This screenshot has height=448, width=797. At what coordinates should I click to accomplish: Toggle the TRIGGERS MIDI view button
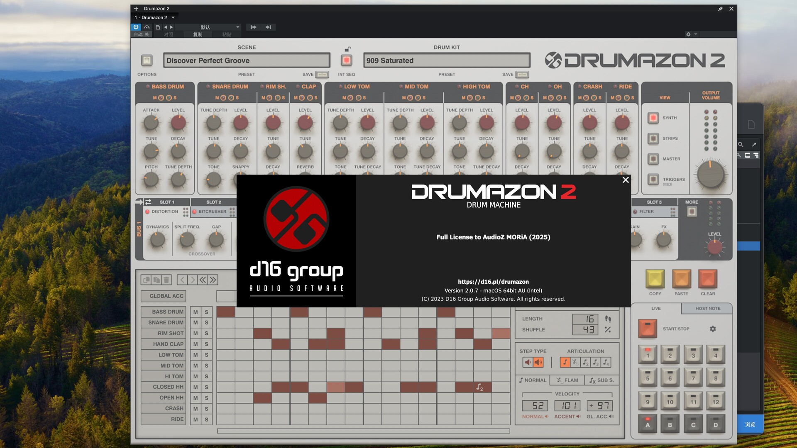coord(653,179)
